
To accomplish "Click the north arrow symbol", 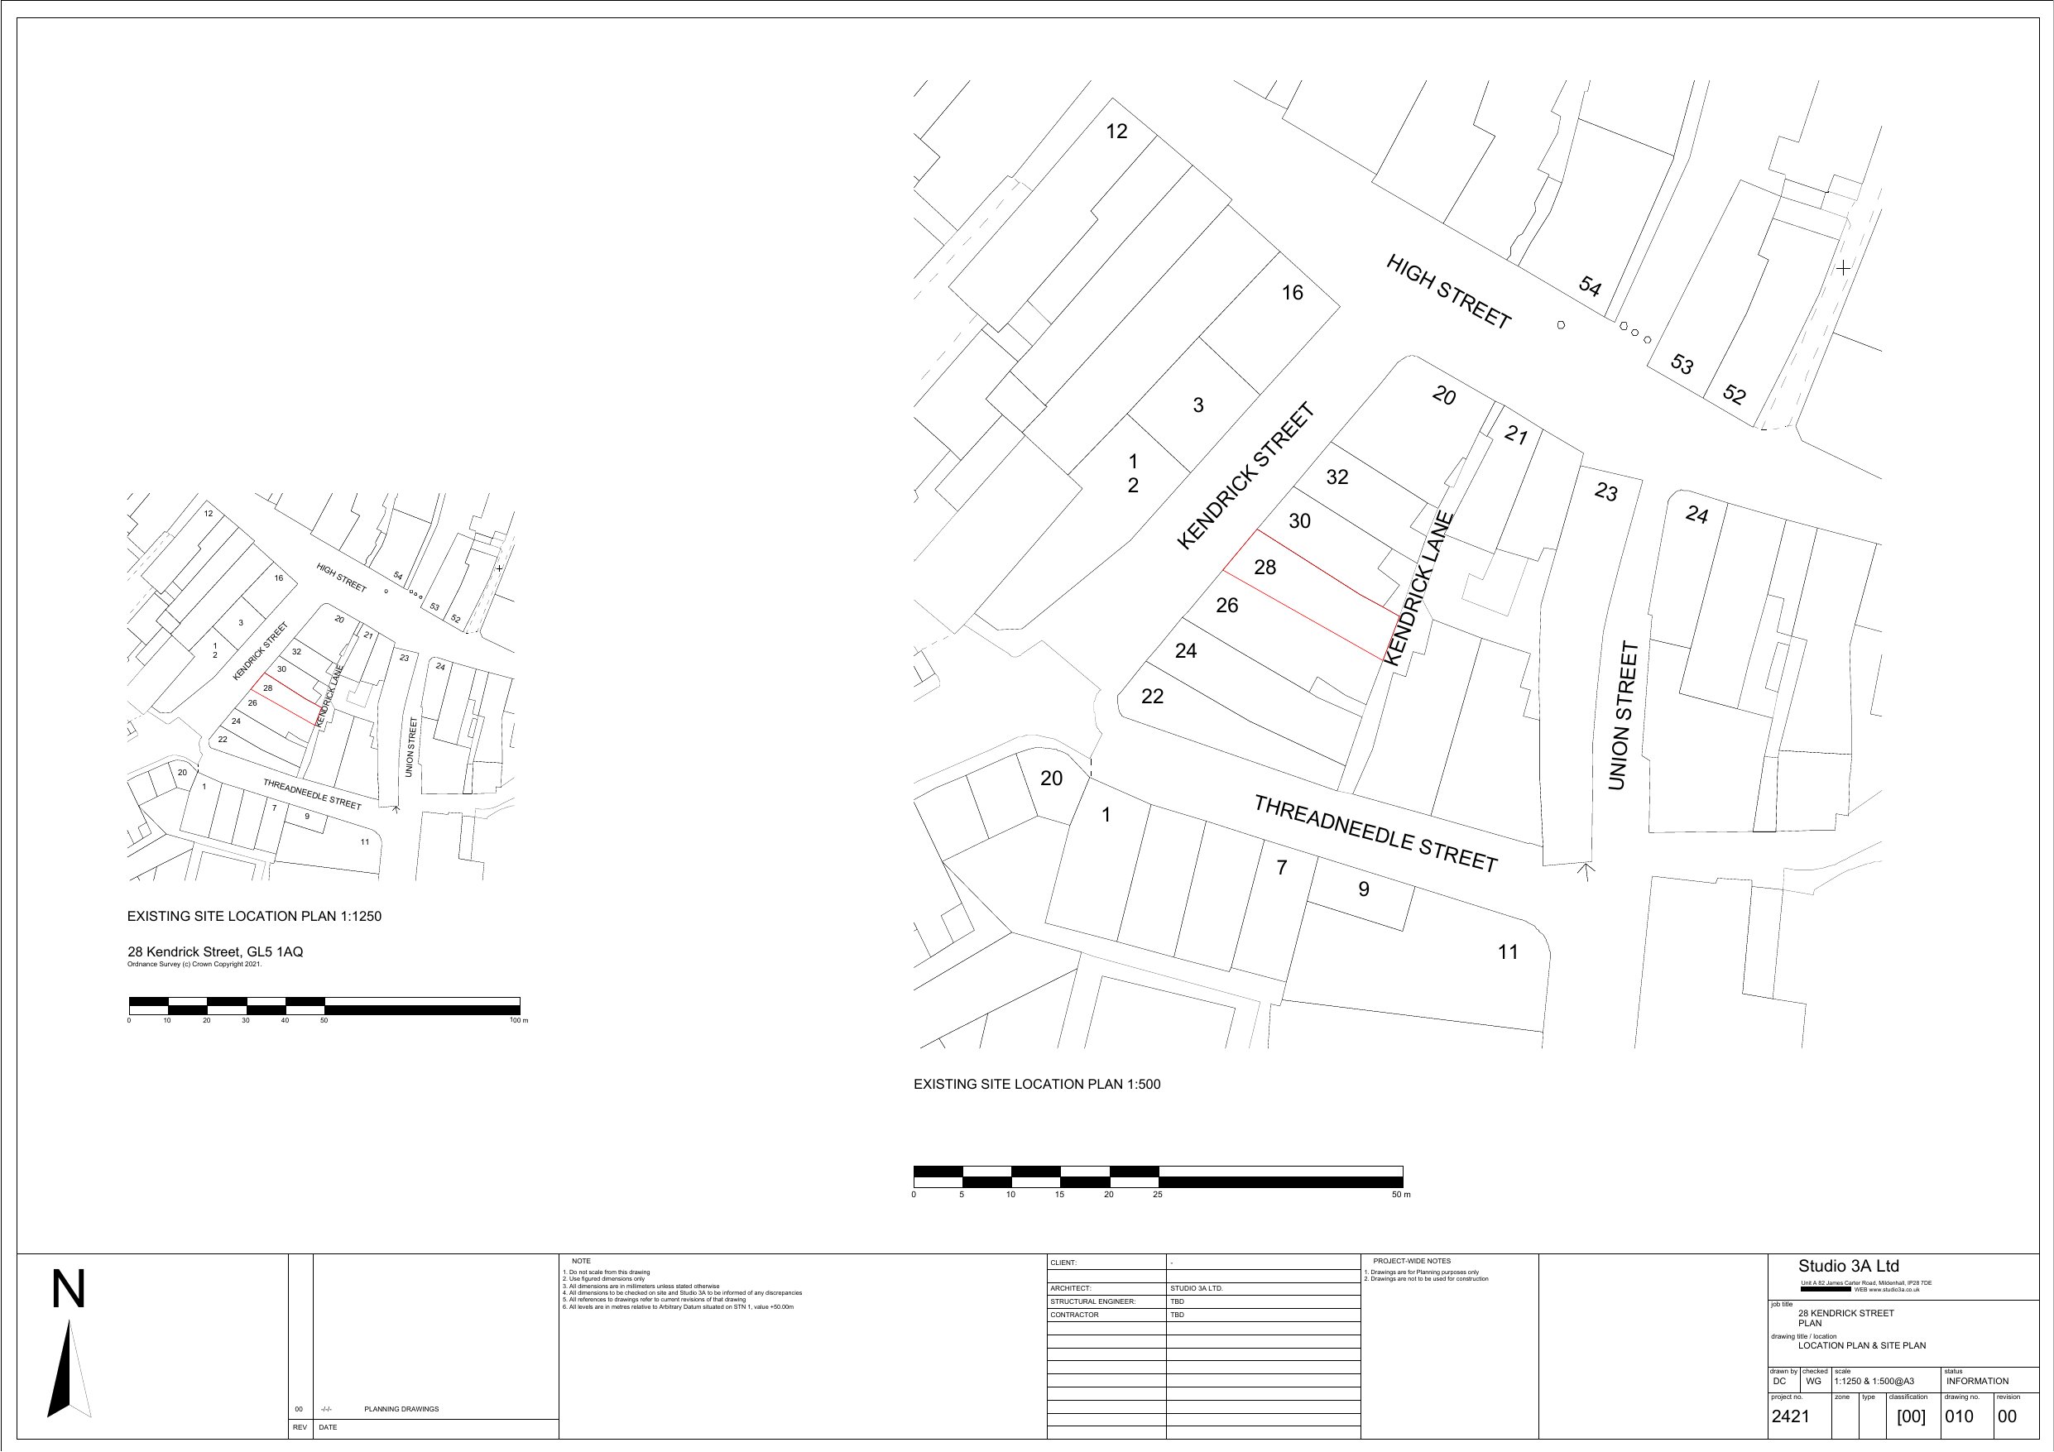I will pos(66,1372).
